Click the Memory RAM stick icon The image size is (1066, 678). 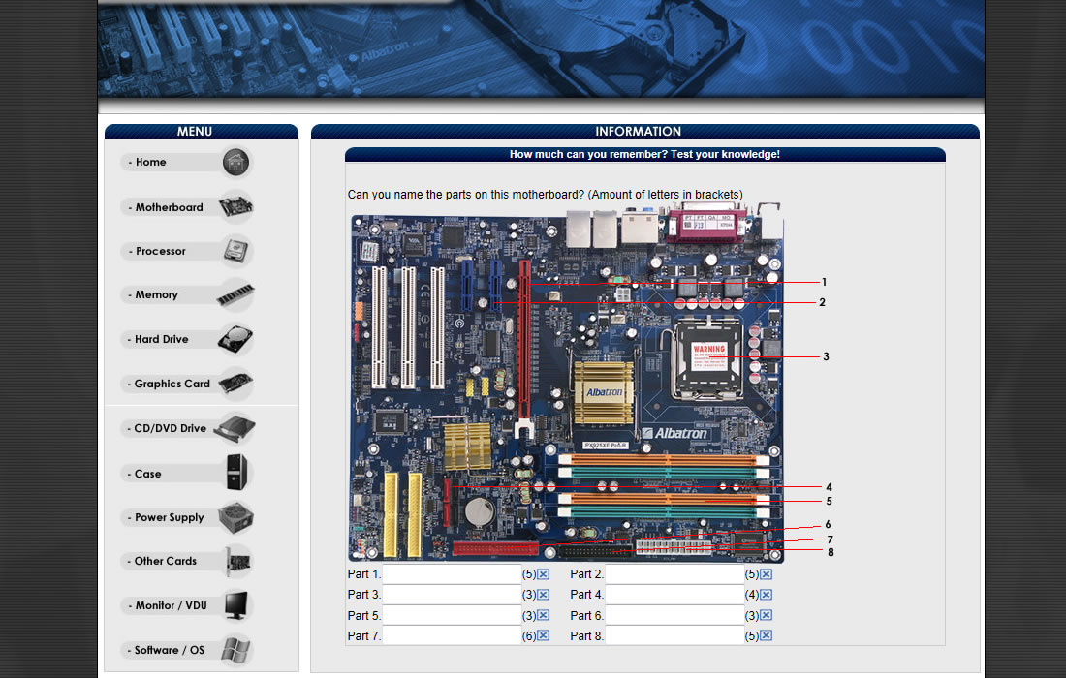[x=235, y=294]
